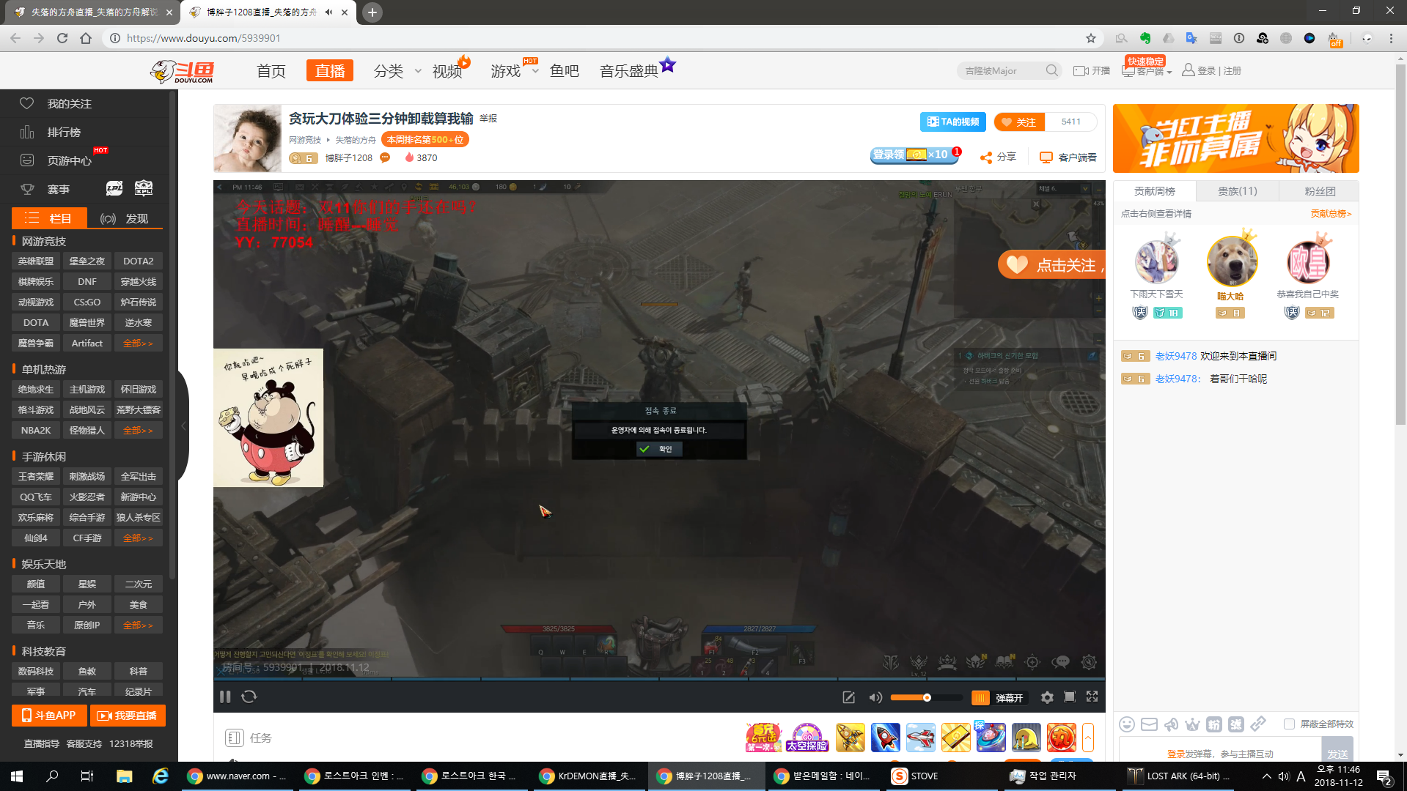Toggle the 关注 follow button
The image size is (1407, 791).
tap(1019, 122)
